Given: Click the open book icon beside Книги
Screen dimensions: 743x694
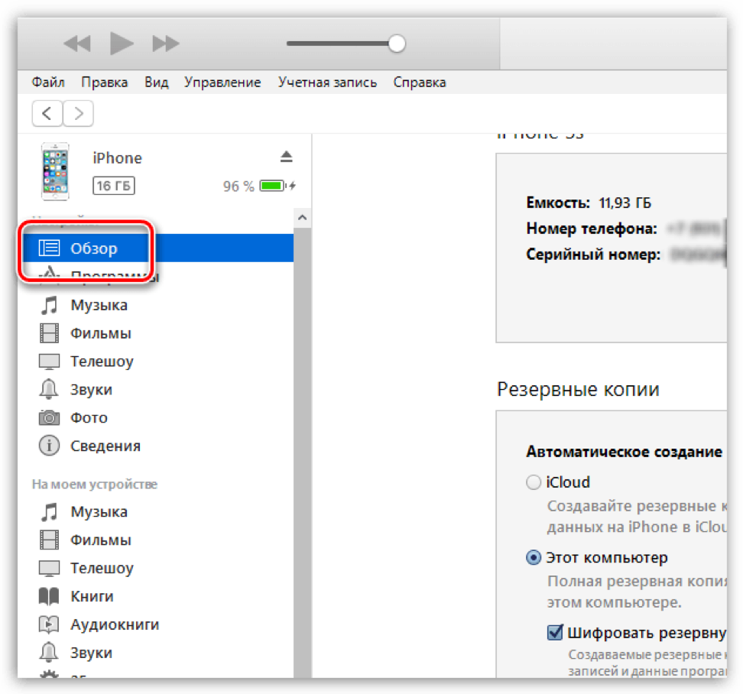Looking at the screenshot, I should (49, 596).
